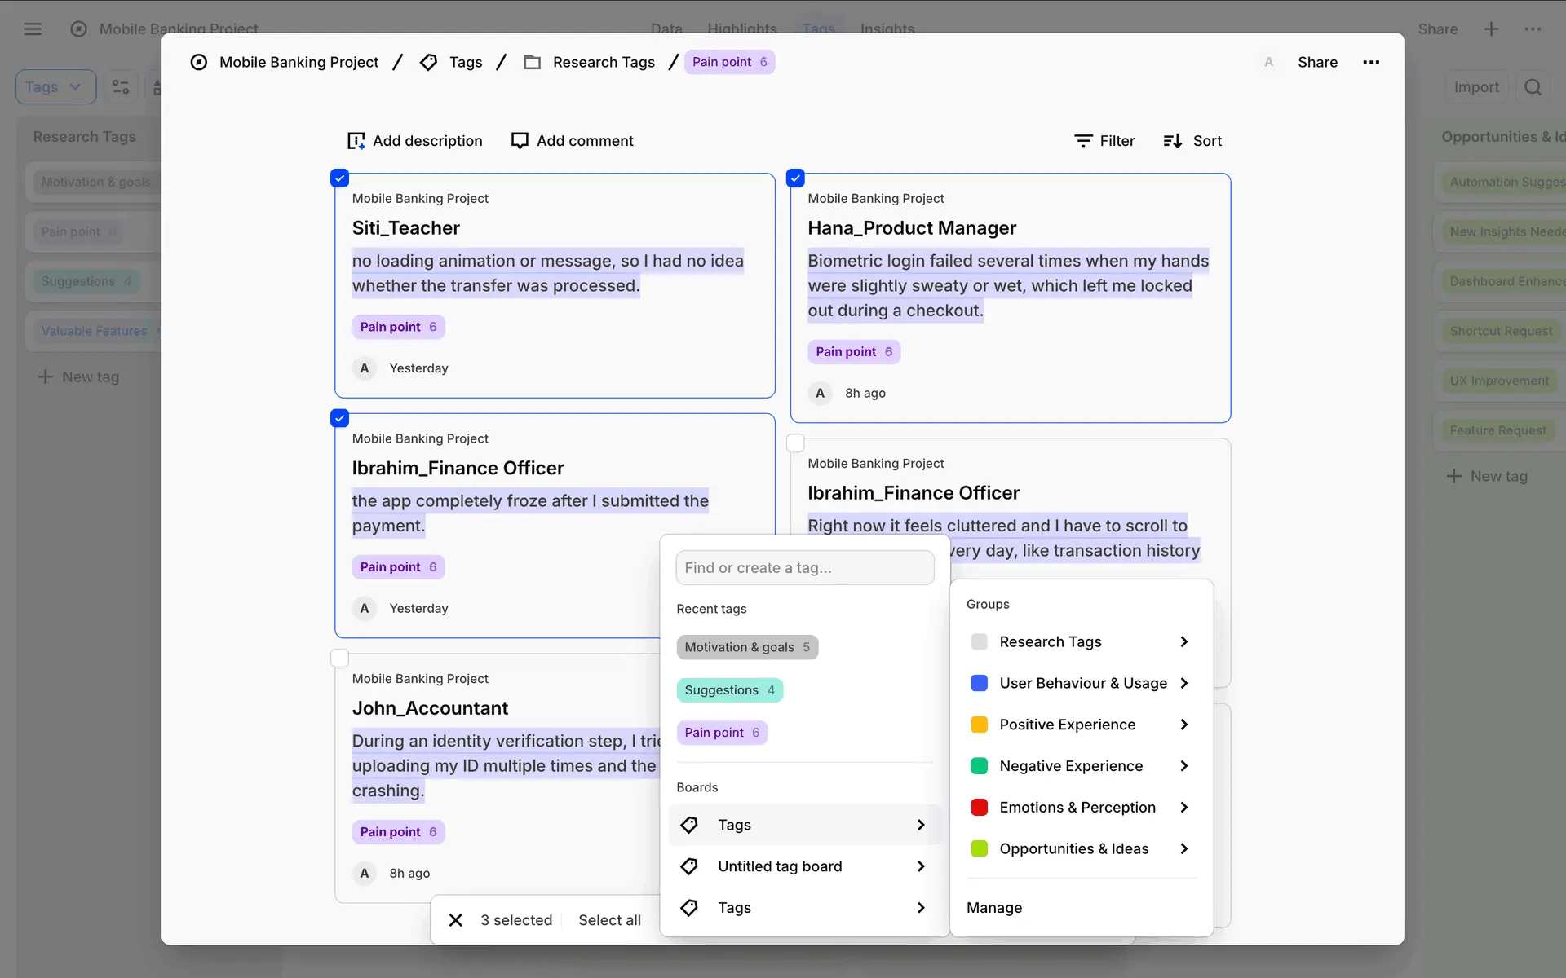Click the tag icon in the breadcrumb

point(428,62)
